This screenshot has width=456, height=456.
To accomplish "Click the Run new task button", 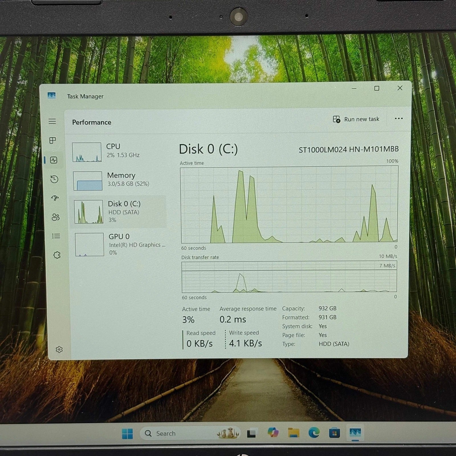I will [356, 119].
